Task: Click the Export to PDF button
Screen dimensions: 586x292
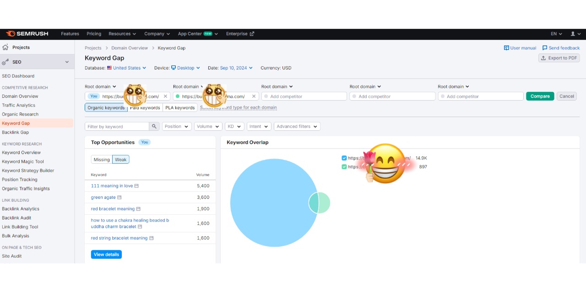Action: pos(559,58)
